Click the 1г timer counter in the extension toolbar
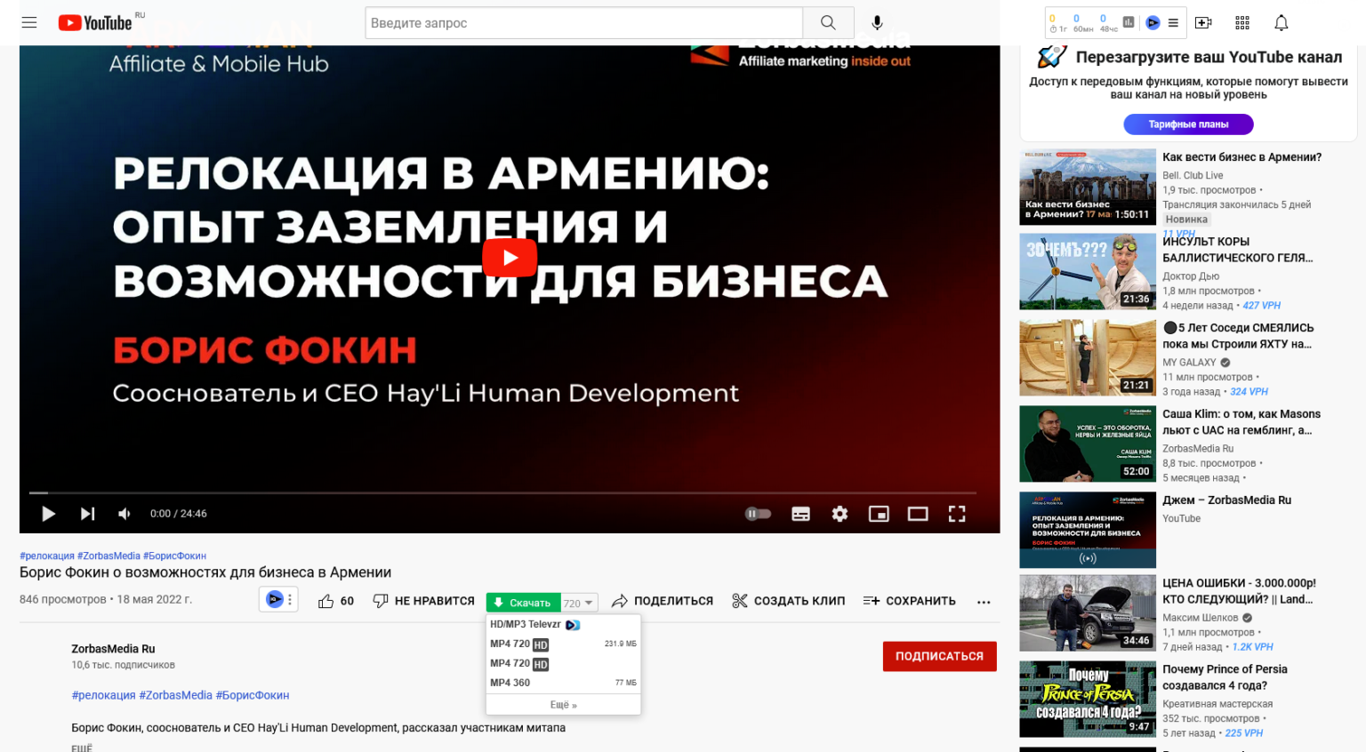The image size is (1366, 752). click(x=1058, y=23)
